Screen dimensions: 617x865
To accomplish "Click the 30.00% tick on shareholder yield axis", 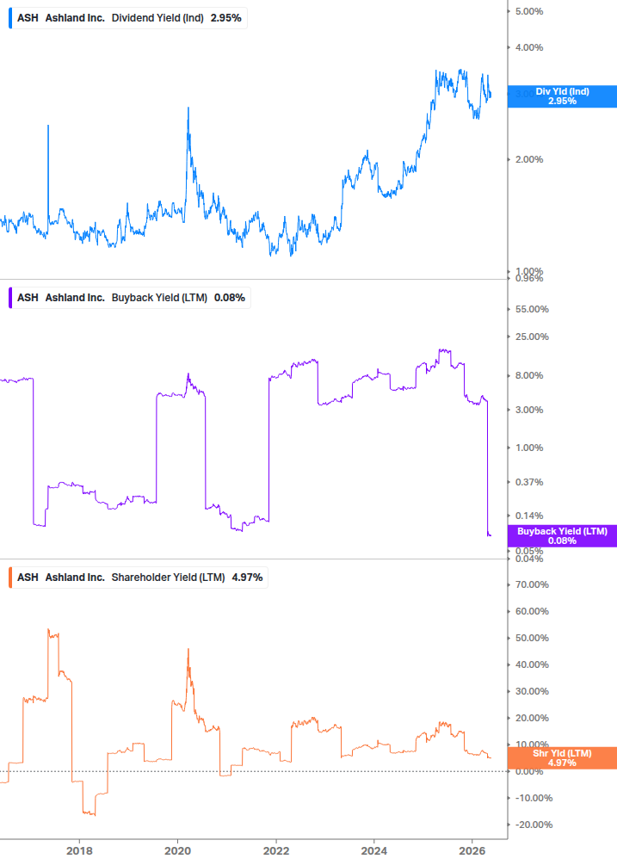I will (532, 692).
